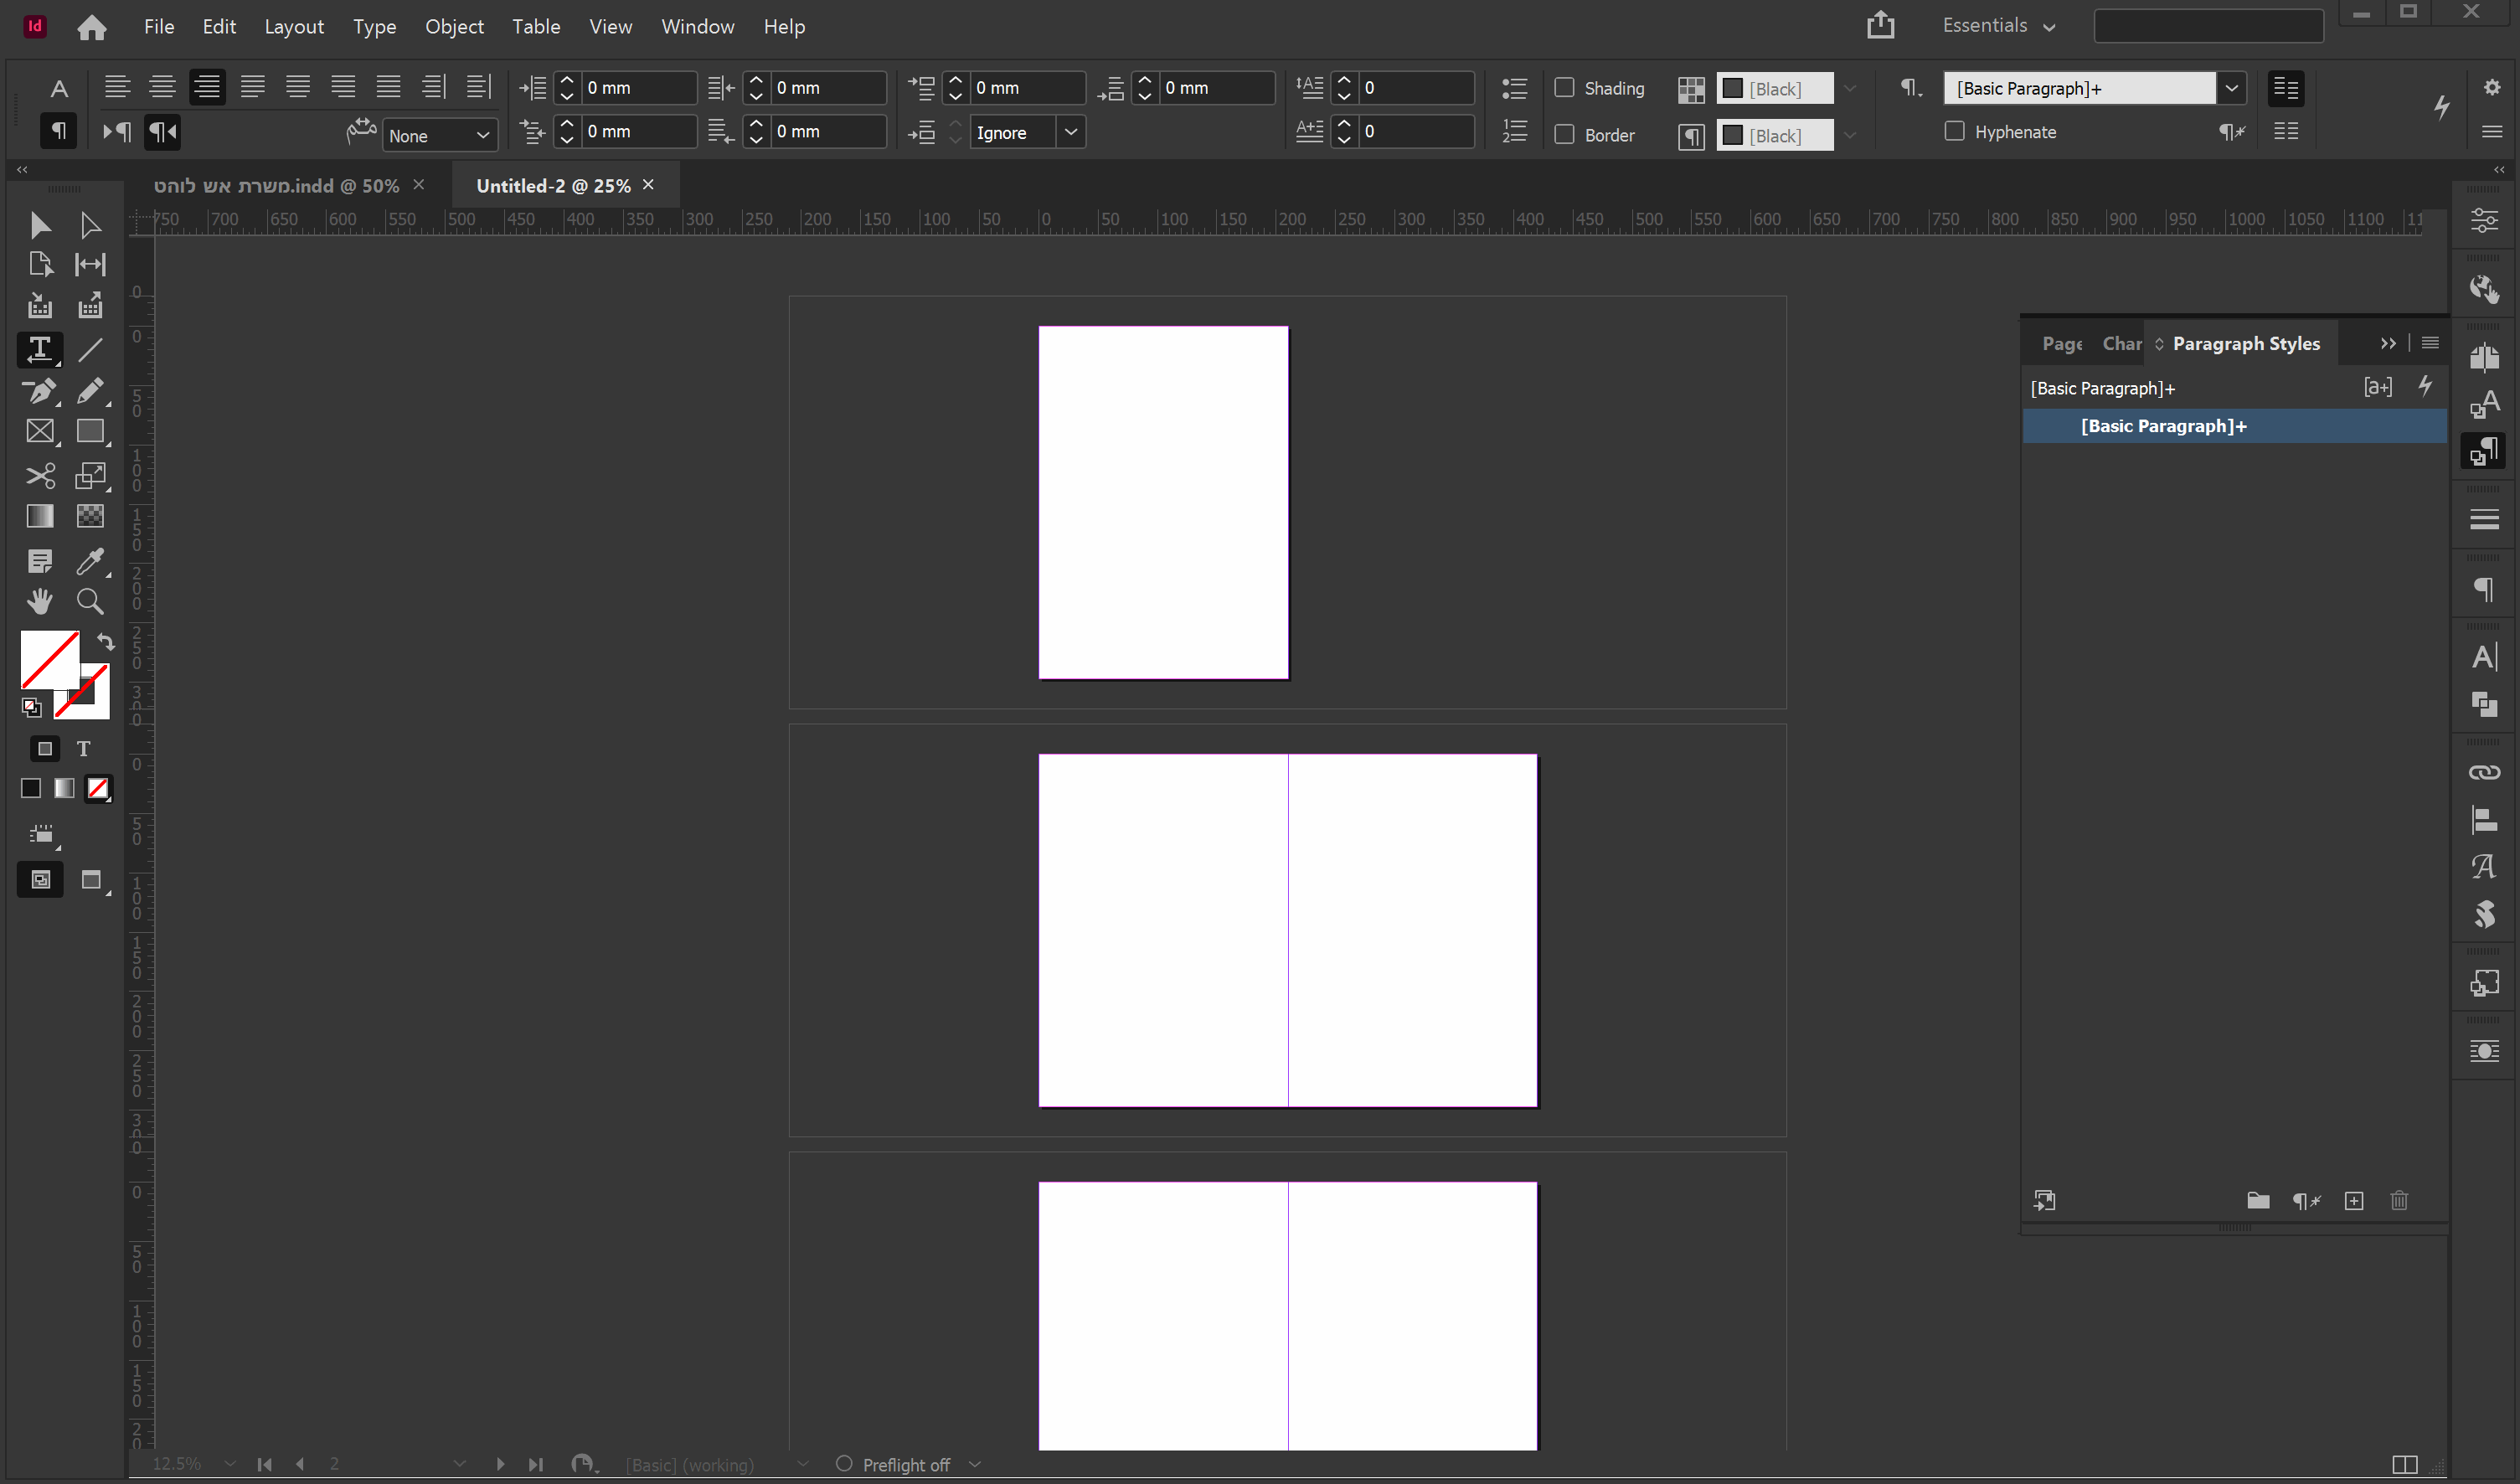Expand the Ignore span columns dropdown
The height and width of the screenshot is (1484, 2520).
click(1071, 132)
